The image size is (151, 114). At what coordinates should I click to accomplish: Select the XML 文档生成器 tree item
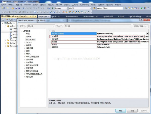[x=32, y=56]
